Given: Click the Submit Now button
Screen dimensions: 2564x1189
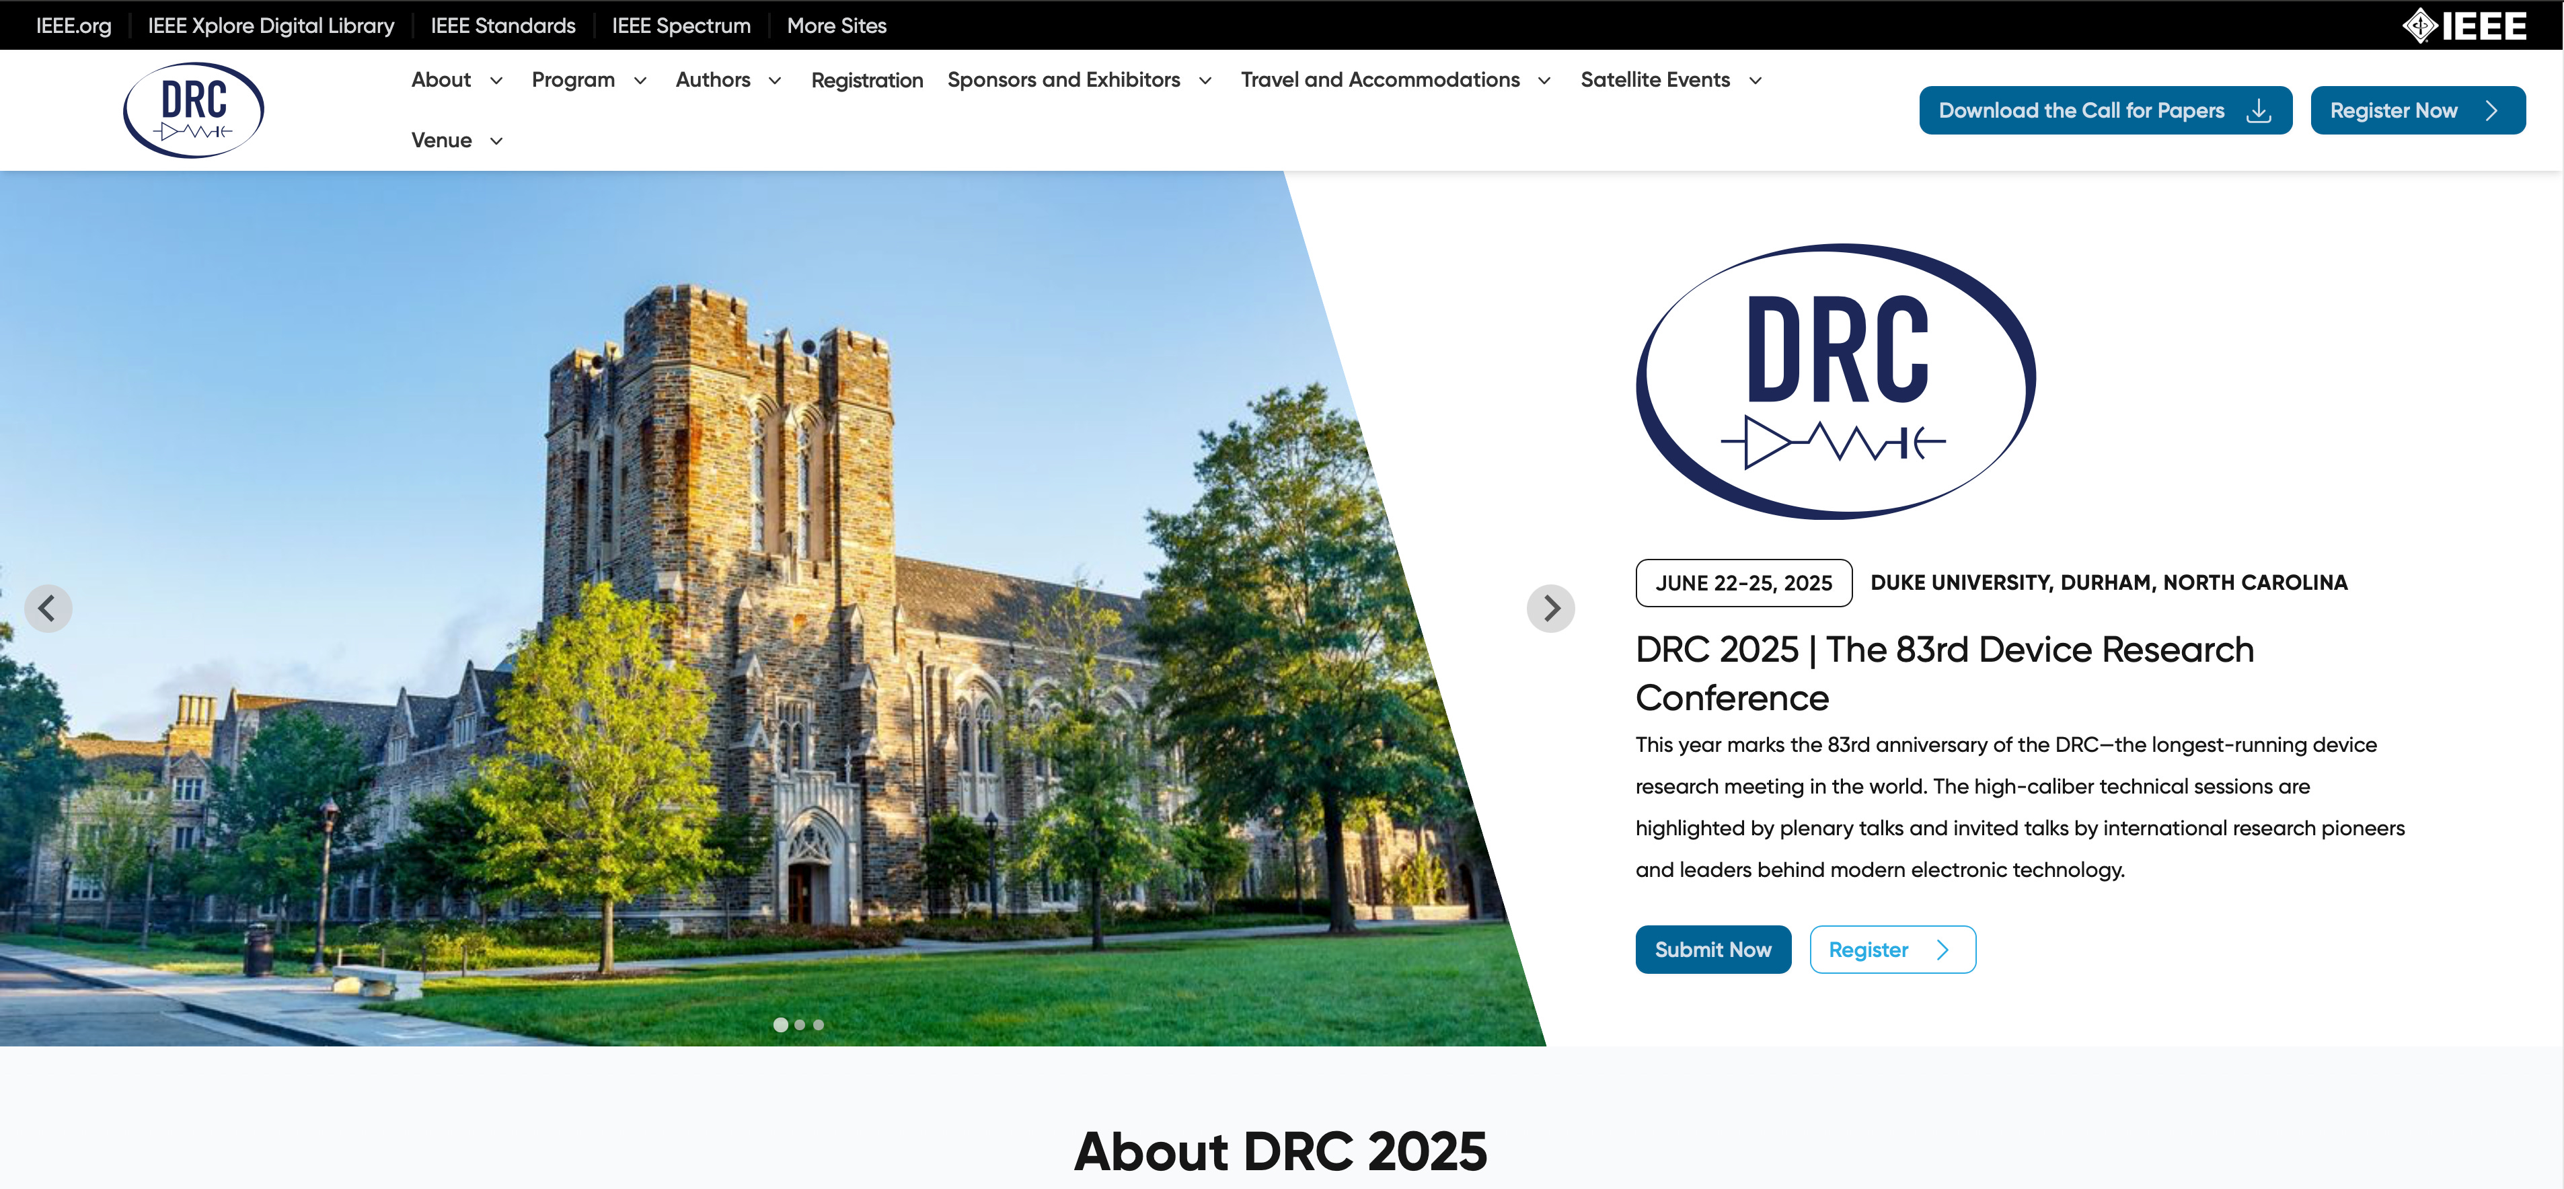Looking at the screenshot, I should (x=1712, y=949).
